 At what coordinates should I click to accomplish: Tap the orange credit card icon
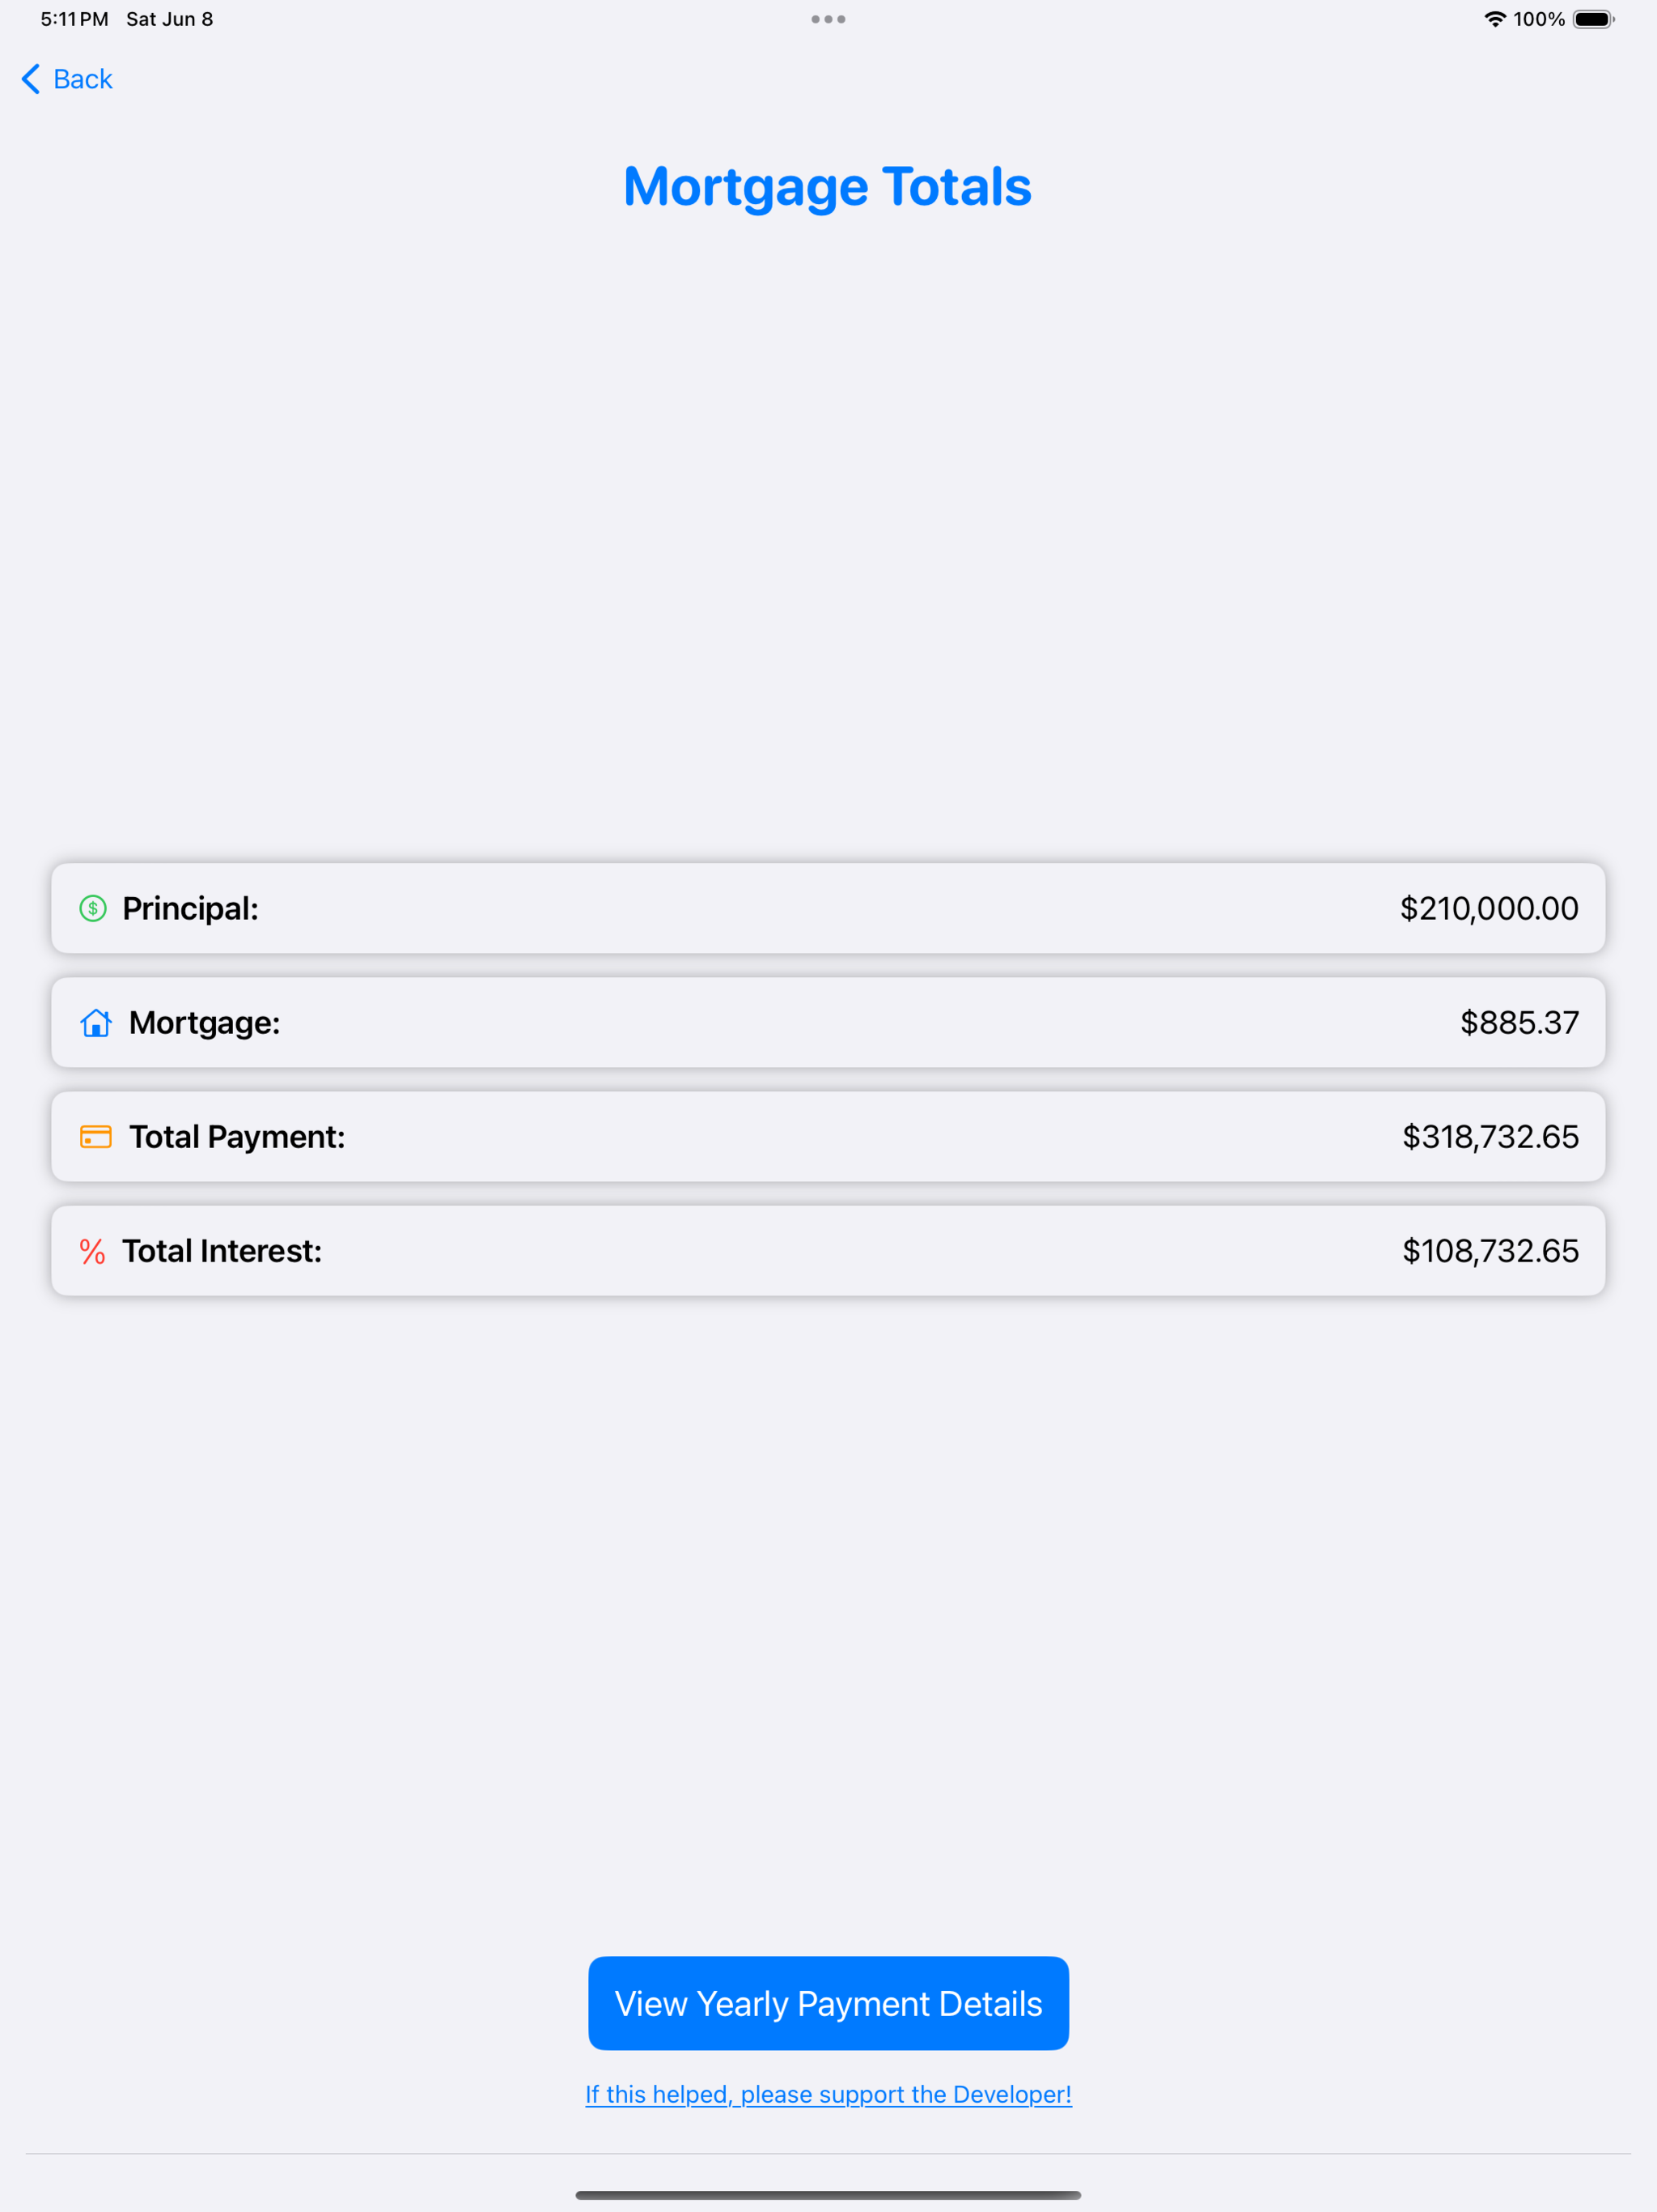(x=96, y=1137)
